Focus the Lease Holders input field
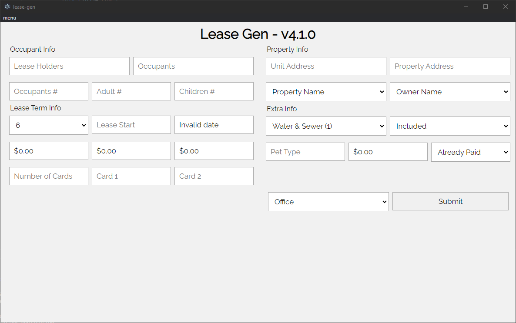The width and height of the screenshot is (516, 323). click(x=69, y=66)
